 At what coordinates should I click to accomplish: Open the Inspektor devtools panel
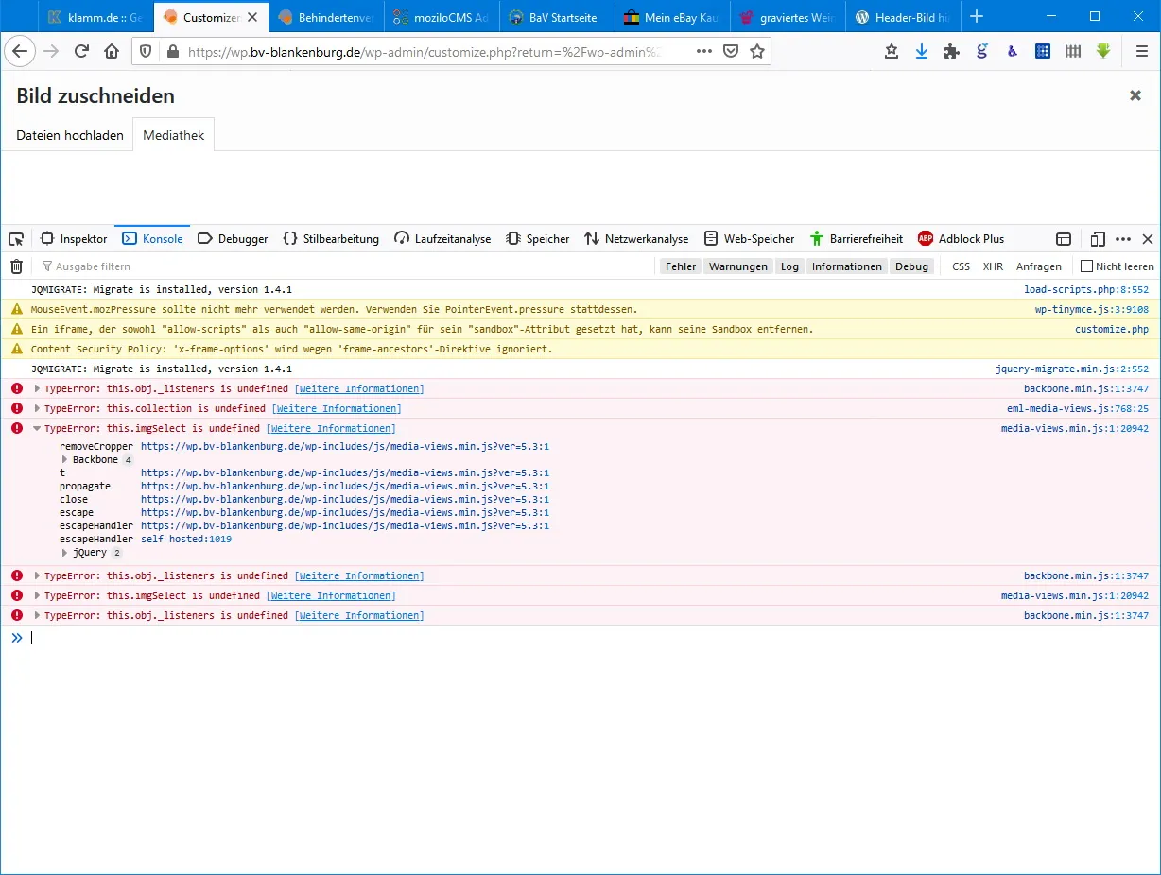pos(74,239)
